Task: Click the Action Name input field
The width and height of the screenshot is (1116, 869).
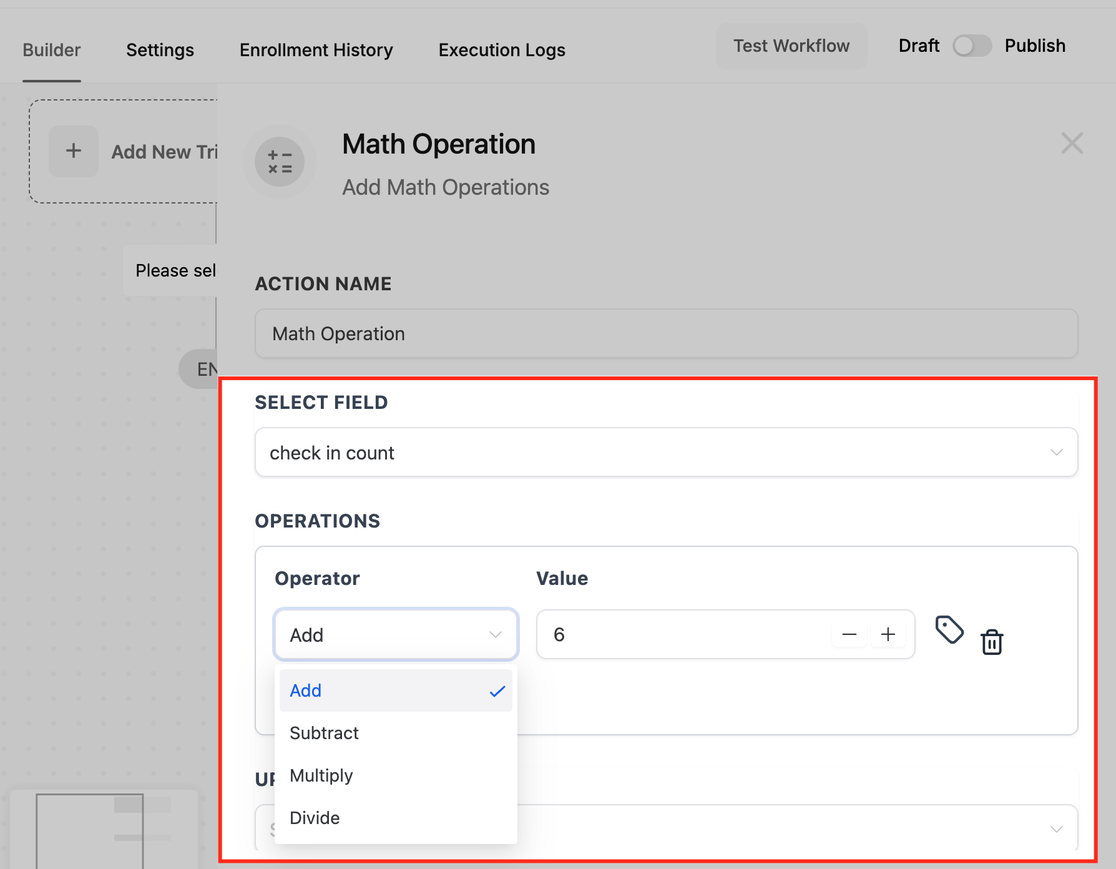Action: (666, 333)
